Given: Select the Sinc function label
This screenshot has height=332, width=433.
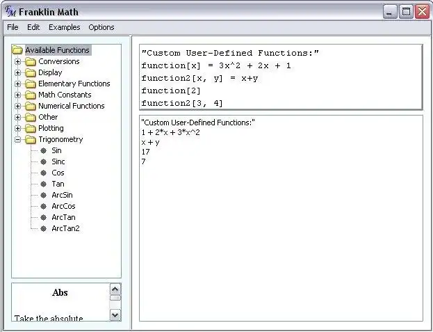Looking at the screenshot, I should (x=58, y=161).
